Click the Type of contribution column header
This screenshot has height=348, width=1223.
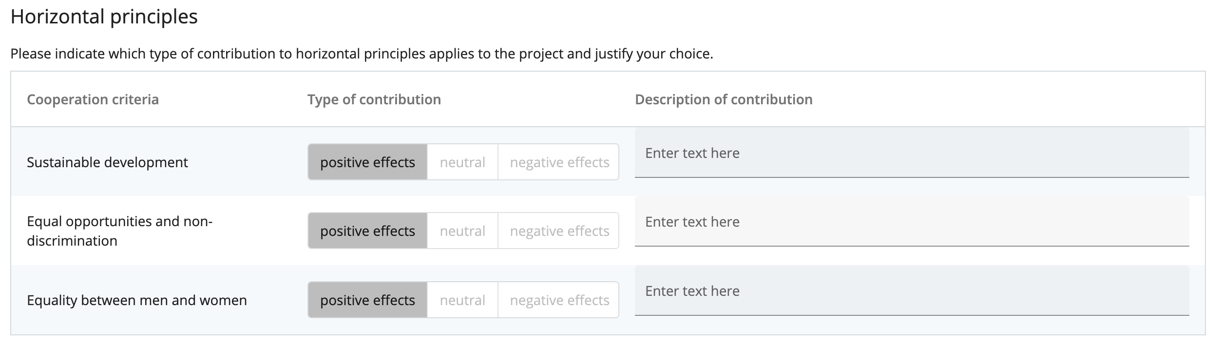[374, 99]
